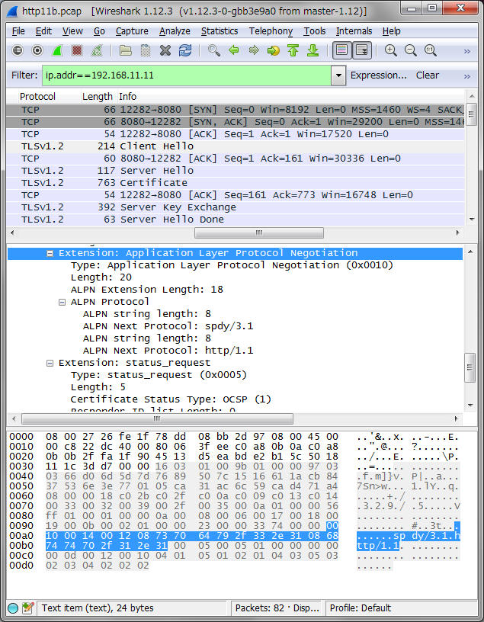Image resolution: width=484 pixels, height=622 pixels.
Task: Click expert info circle in status bar
Action: coord(13,608)
